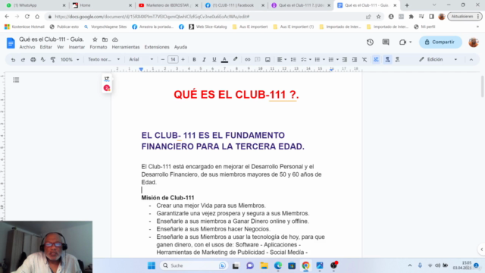Switch to the CLUB-111 Facebook tab
Viewport: 485px width, 273px height.
click(x=235, y=5)
